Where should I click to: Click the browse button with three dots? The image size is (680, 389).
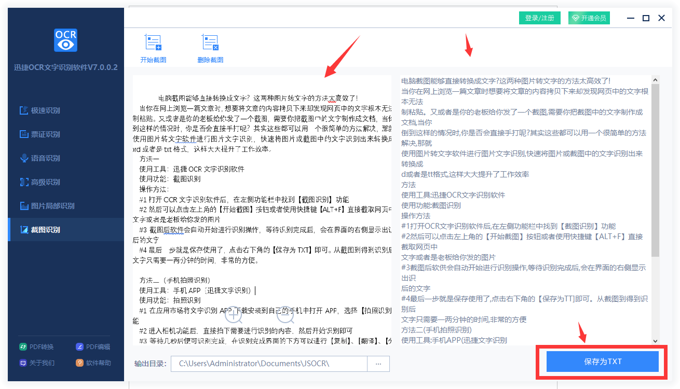[378, 364]
